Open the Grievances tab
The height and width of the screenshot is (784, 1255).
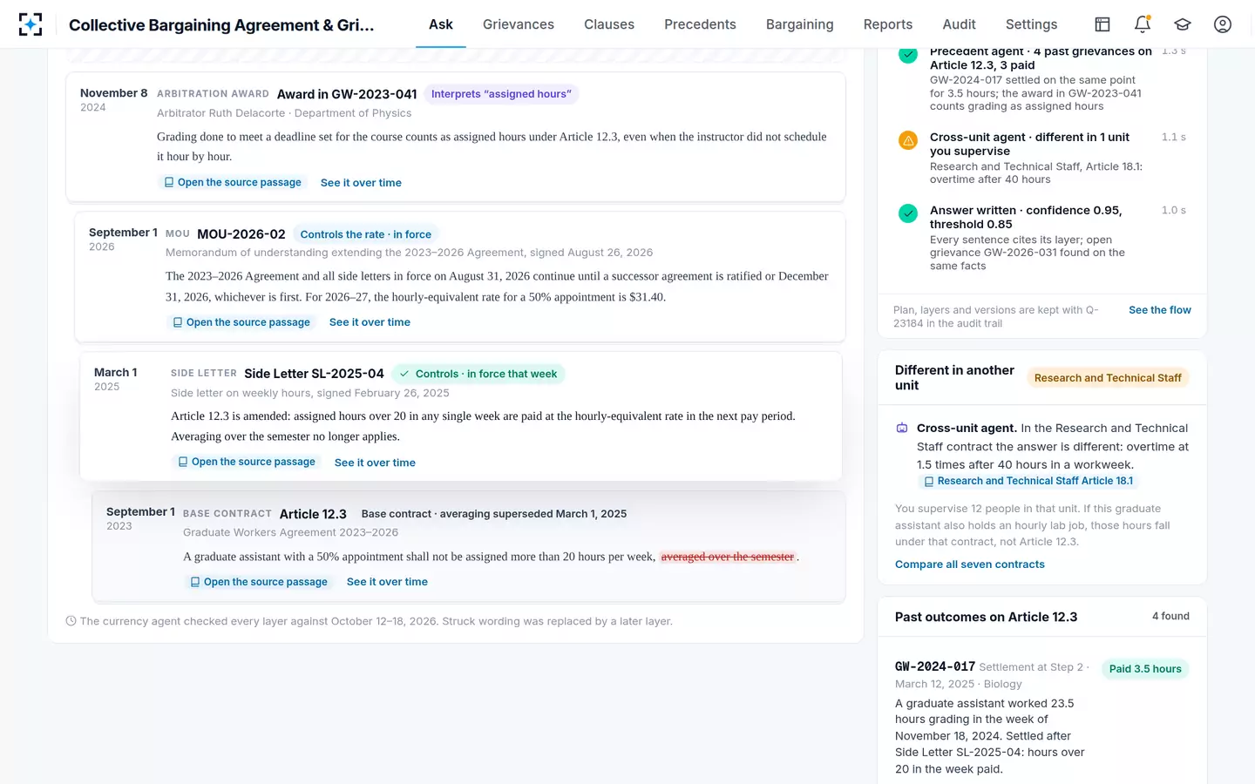(x=519, y=24)
